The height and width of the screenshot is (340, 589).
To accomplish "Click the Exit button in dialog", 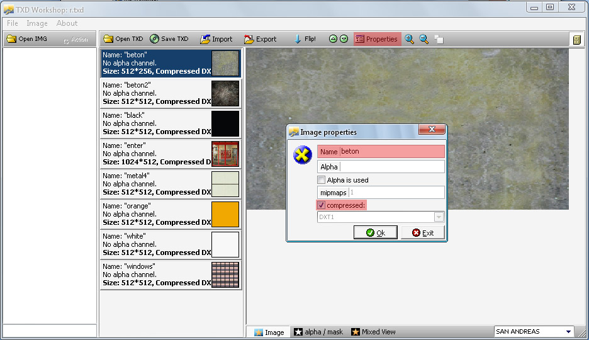I will (x=423, y=233).
